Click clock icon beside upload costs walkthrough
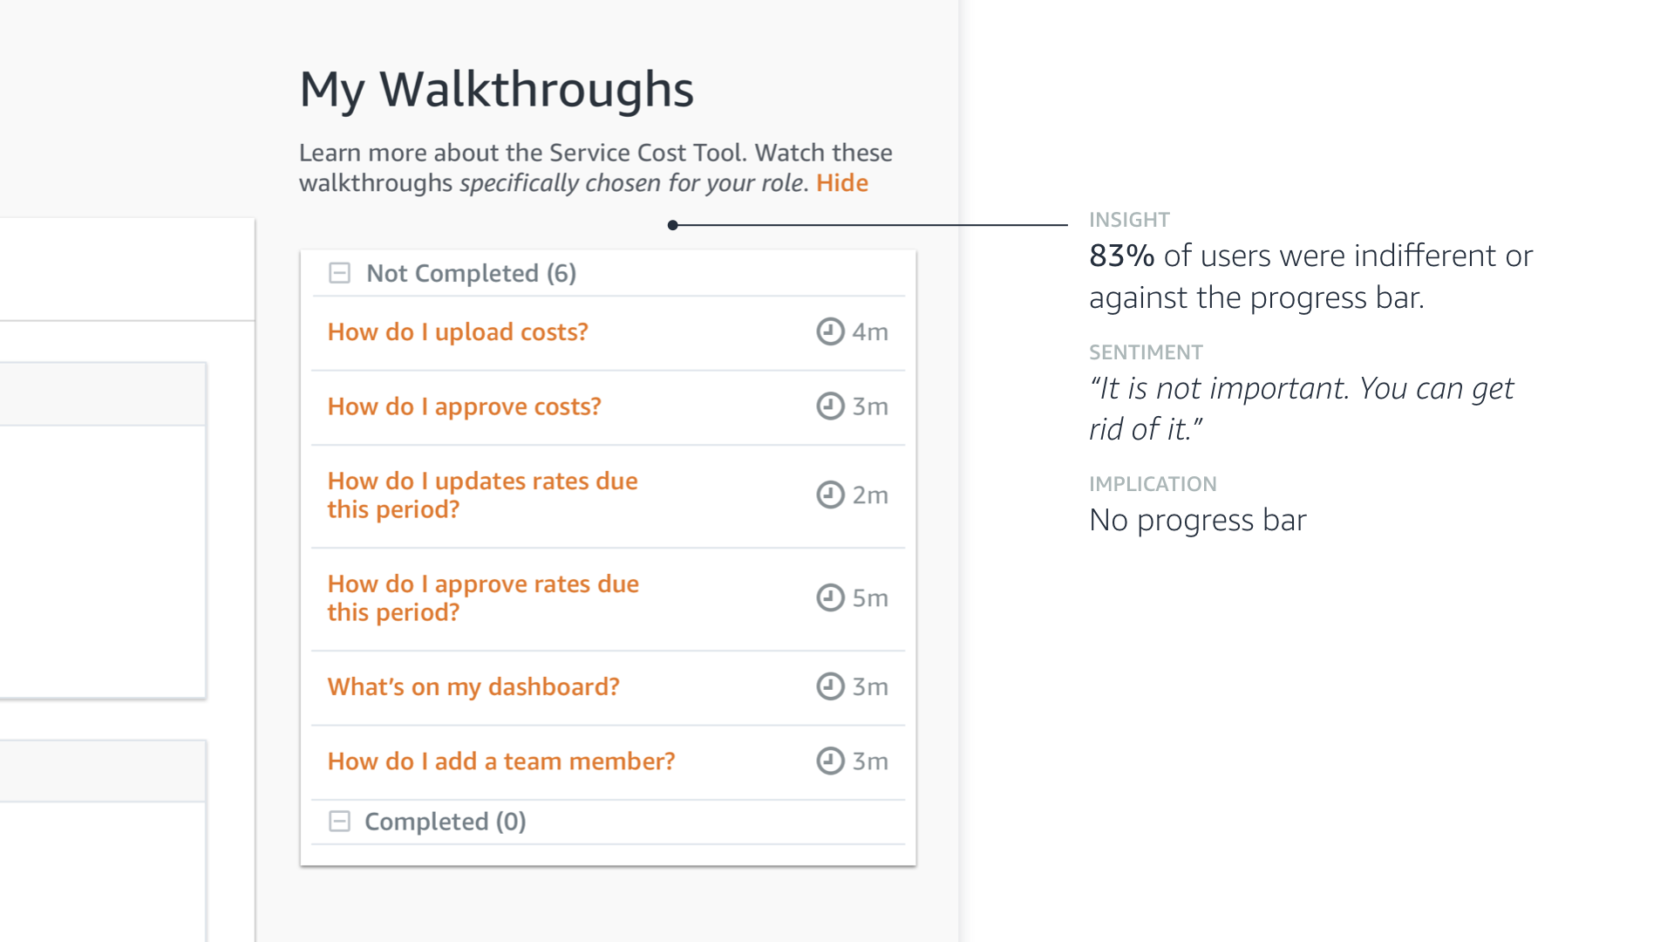Viewport: 1674px width, 942px height. tap(830, 331)
